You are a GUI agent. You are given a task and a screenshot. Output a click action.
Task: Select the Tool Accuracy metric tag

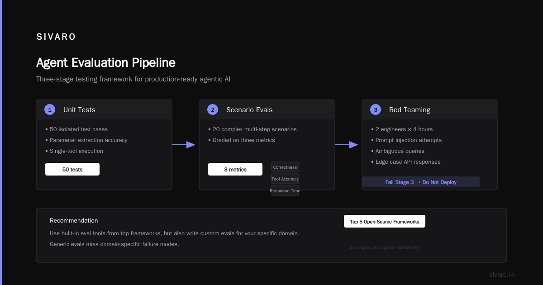click(x=285, y=179)
